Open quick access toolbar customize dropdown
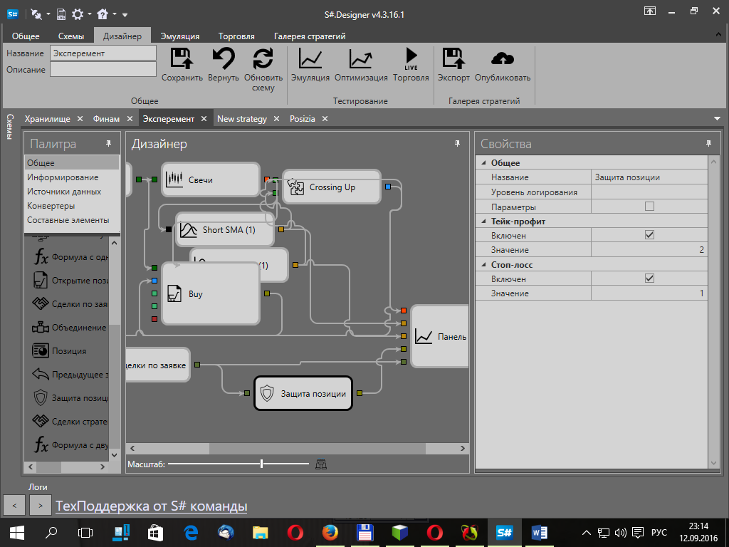 tap(125, 15)
